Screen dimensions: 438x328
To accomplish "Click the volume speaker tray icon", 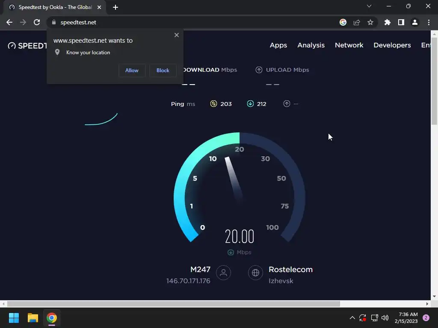I will [385, 318].
